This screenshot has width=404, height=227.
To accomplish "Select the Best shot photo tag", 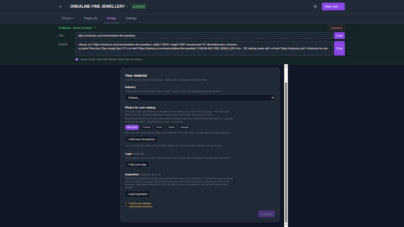I will [x=132, y=127].
